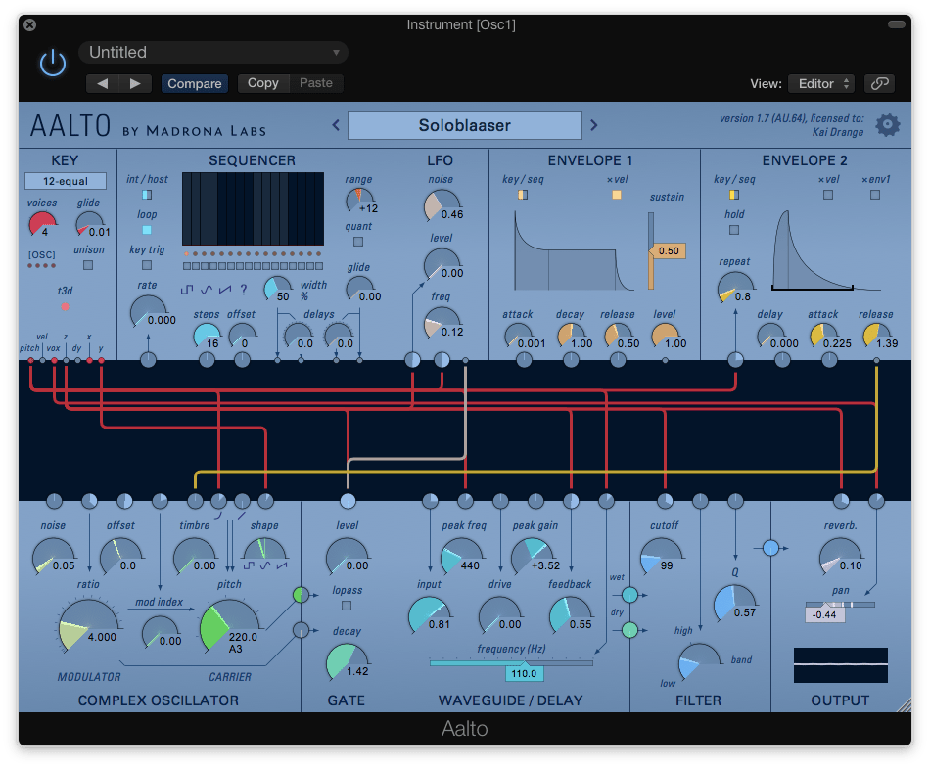Go to the previous patch arrow
The height and width of the screenshot is (768, 930).
click(x=336, y=125)
